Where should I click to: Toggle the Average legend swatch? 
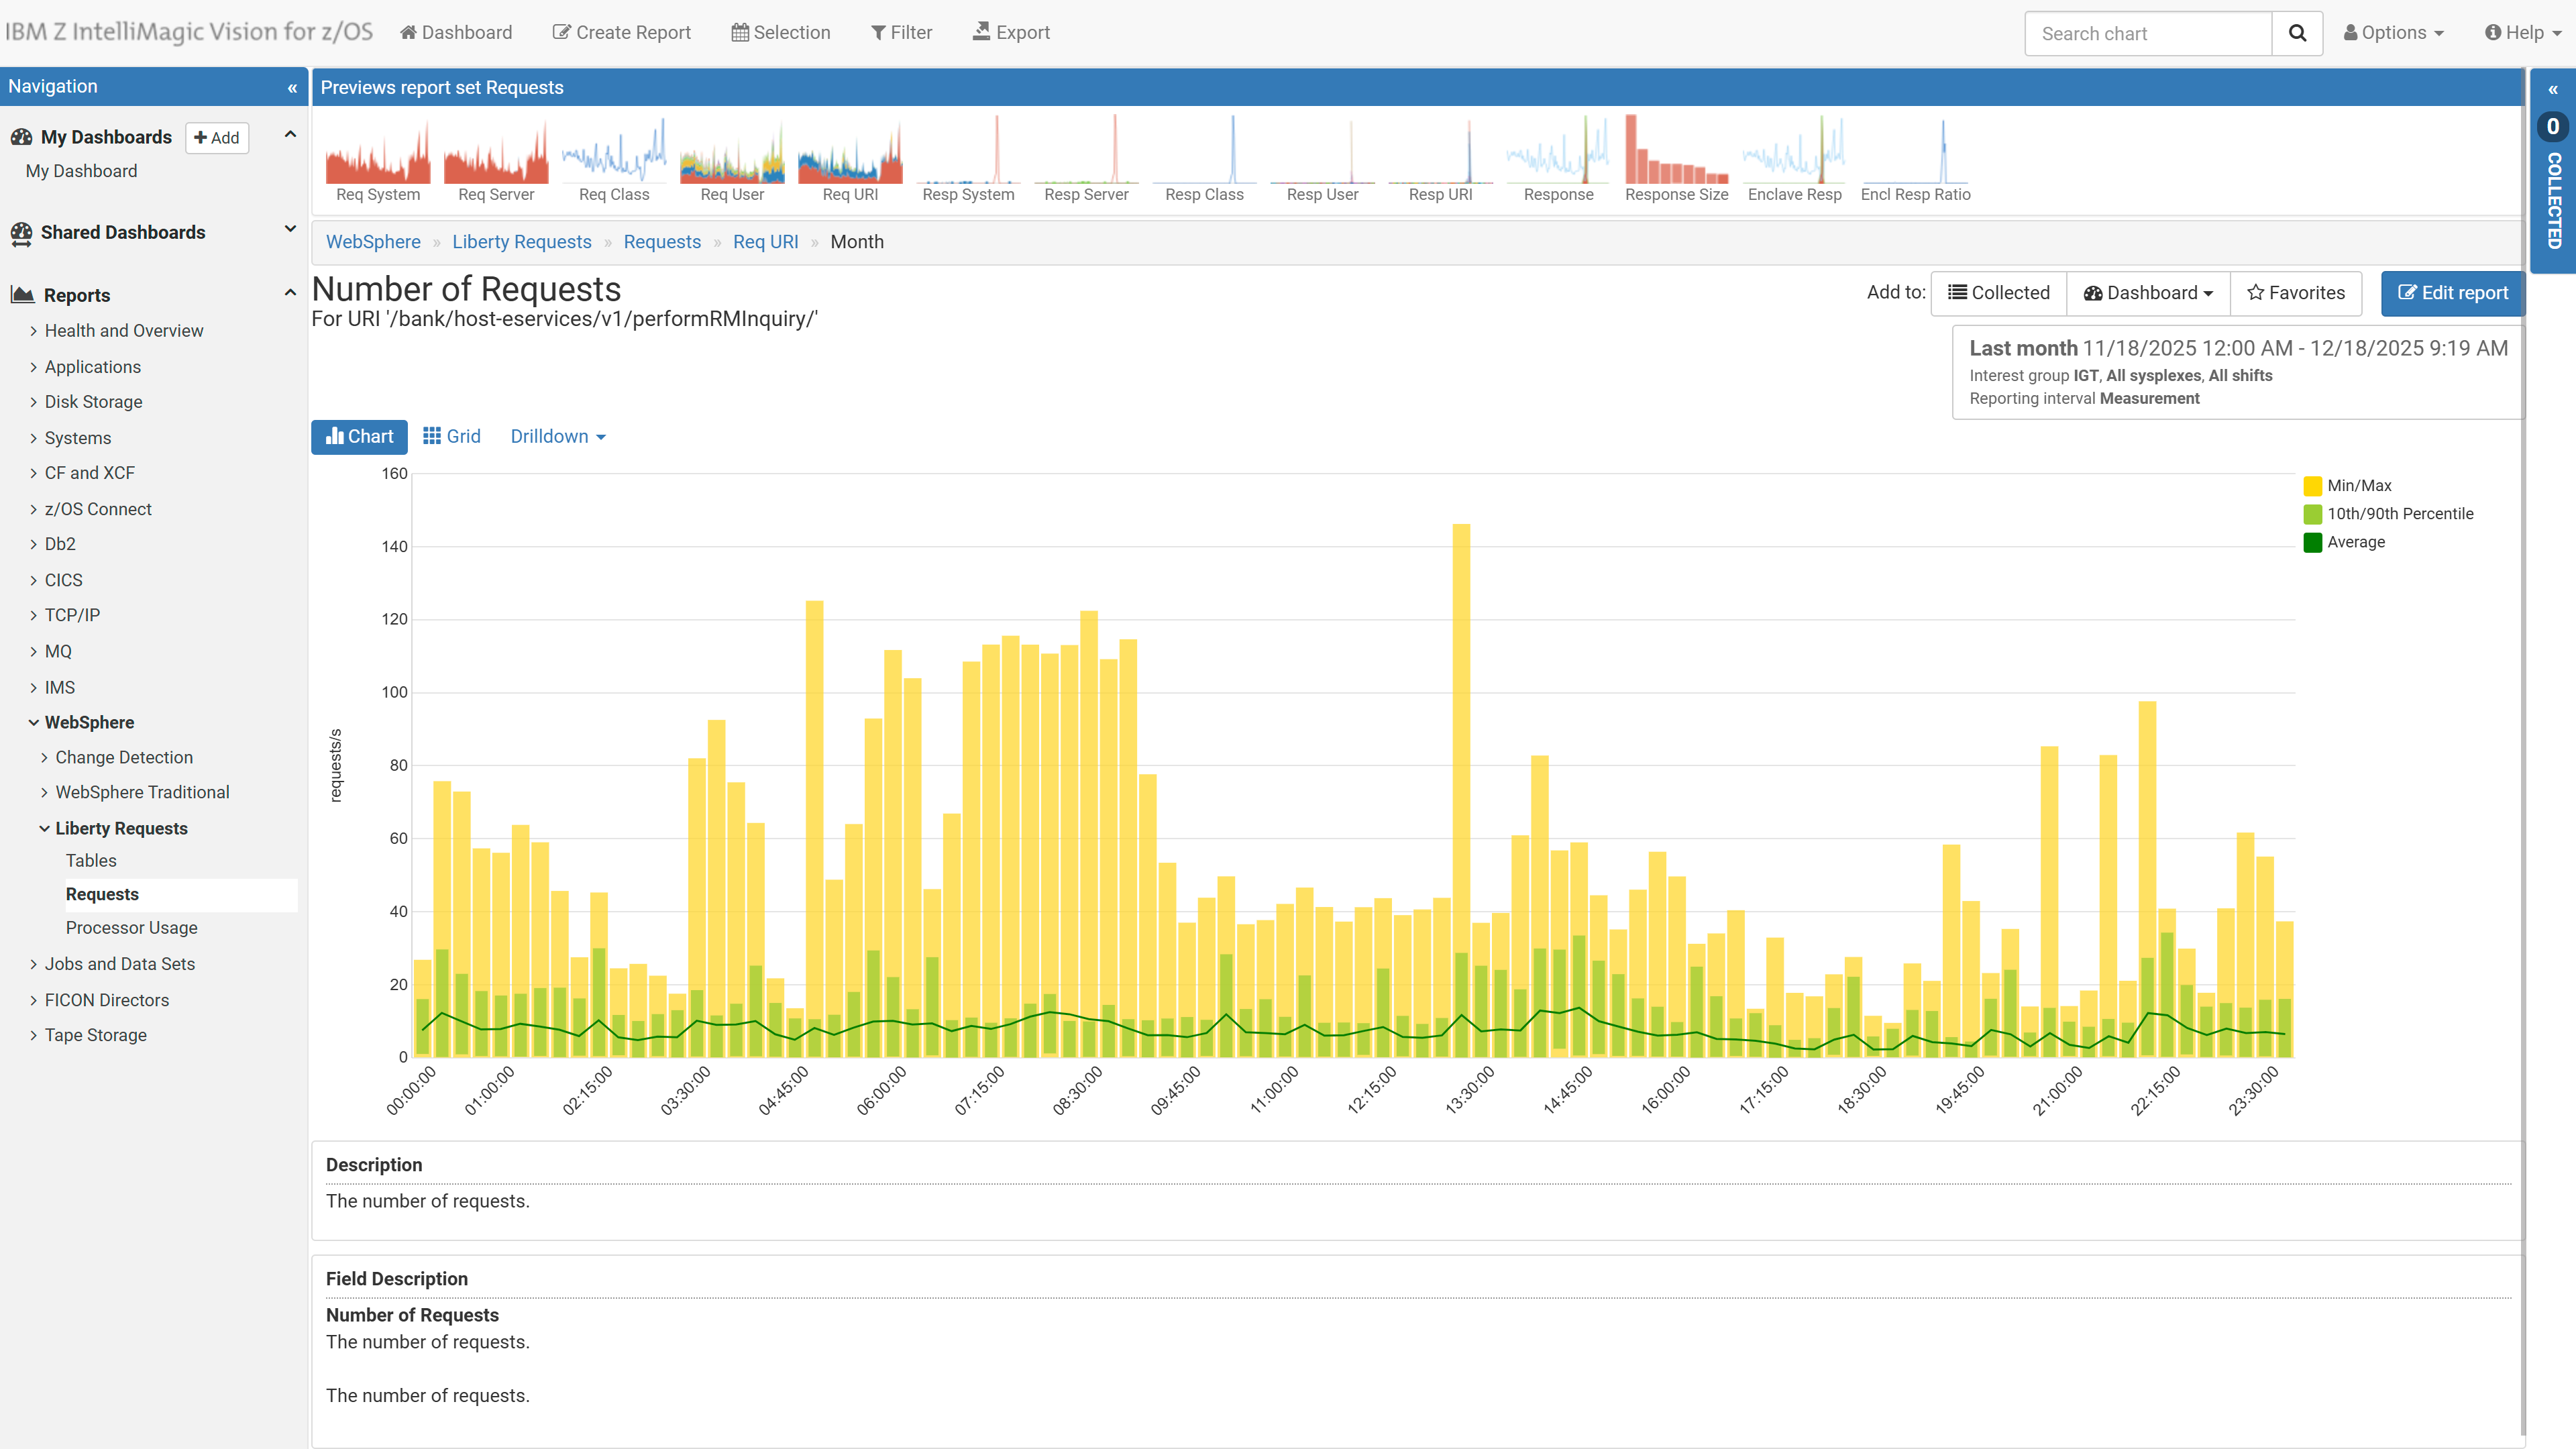[2312, 542]
